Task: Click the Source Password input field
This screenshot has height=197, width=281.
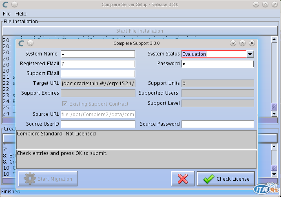Action: pos(218,124)
